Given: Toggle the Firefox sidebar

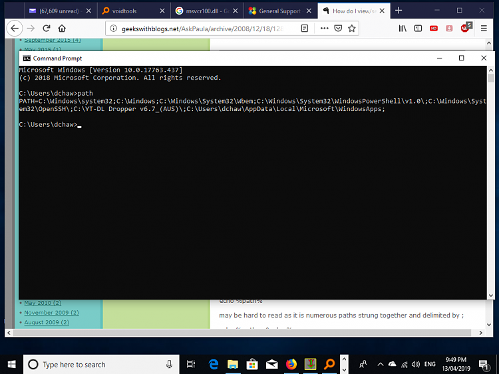Looking at the screenshot, I should (x=418, y=29).
